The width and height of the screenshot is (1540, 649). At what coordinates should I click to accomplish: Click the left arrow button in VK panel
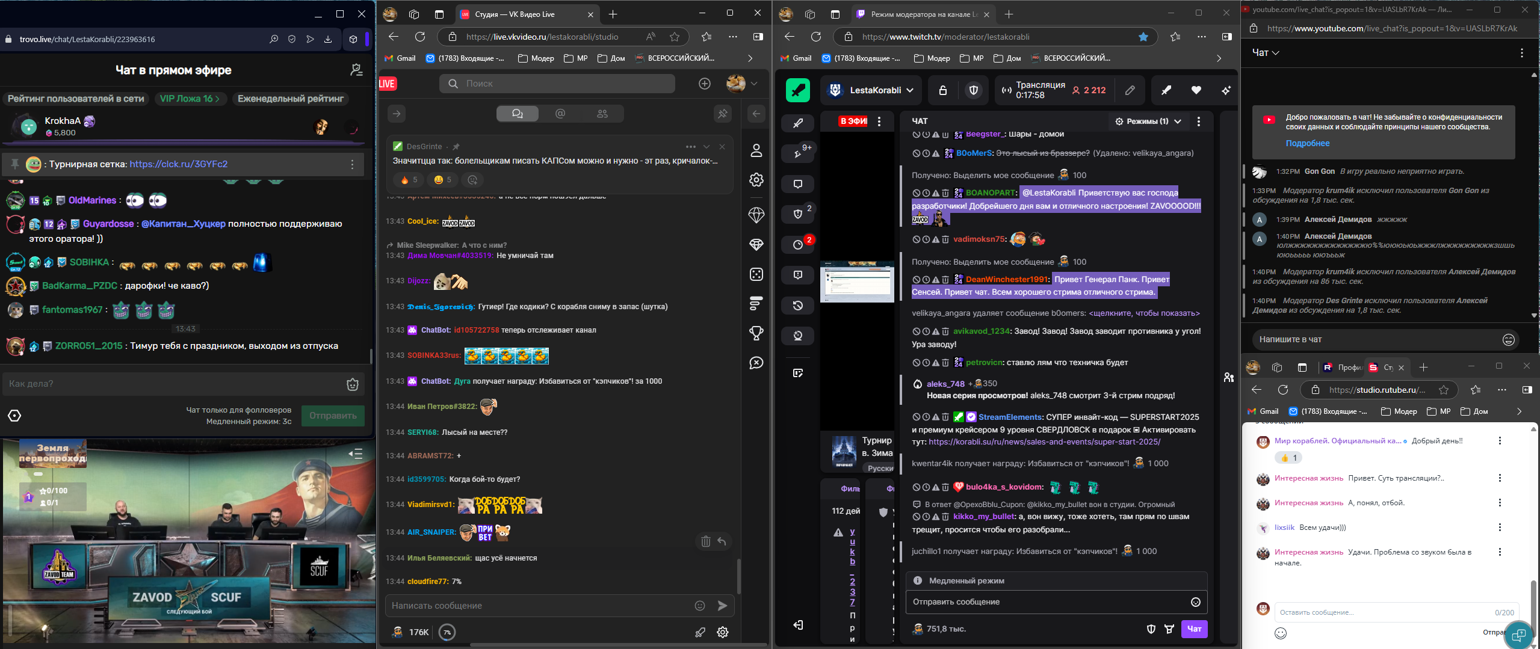pos(756,114)
